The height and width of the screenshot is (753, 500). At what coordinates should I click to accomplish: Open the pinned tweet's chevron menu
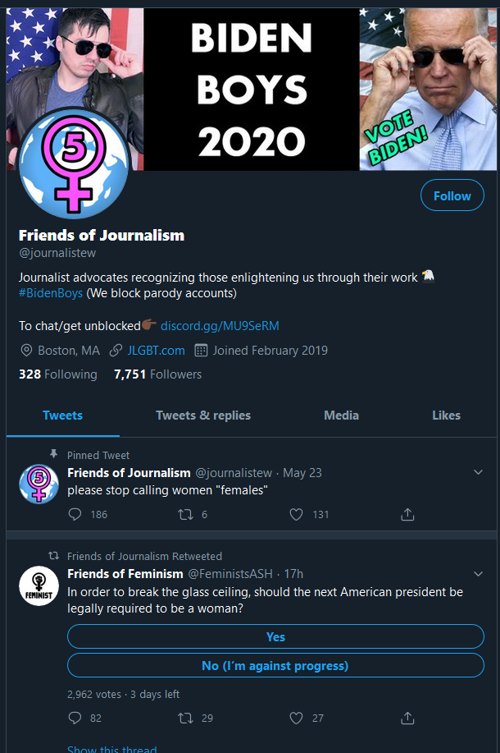478,472
